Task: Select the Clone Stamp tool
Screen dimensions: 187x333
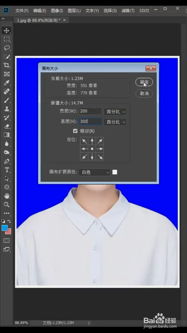Action: pos(7,109)
